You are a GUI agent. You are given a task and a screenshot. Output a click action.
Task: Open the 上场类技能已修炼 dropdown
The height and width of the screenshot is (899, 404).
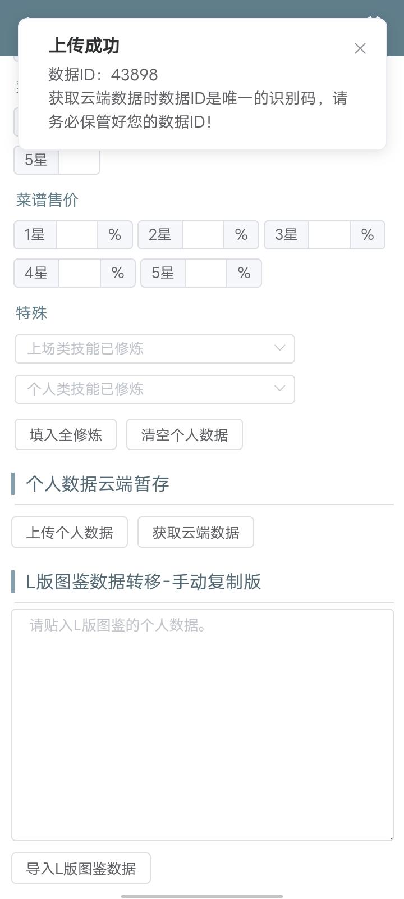click(155, 349)
